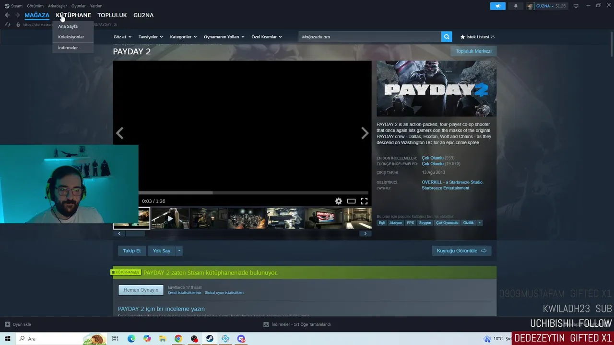Open video settings gear icon
The height and width of the screenshot is (345, 614).
click(339, 201)
